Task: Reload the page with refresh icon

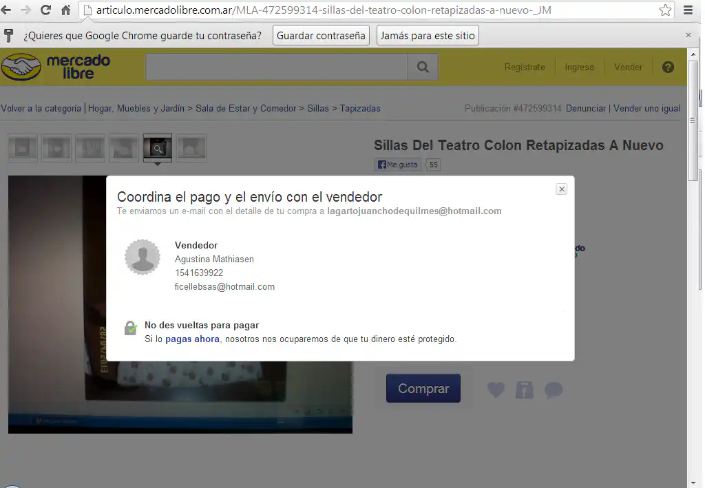Action: (x=46, y=10)
